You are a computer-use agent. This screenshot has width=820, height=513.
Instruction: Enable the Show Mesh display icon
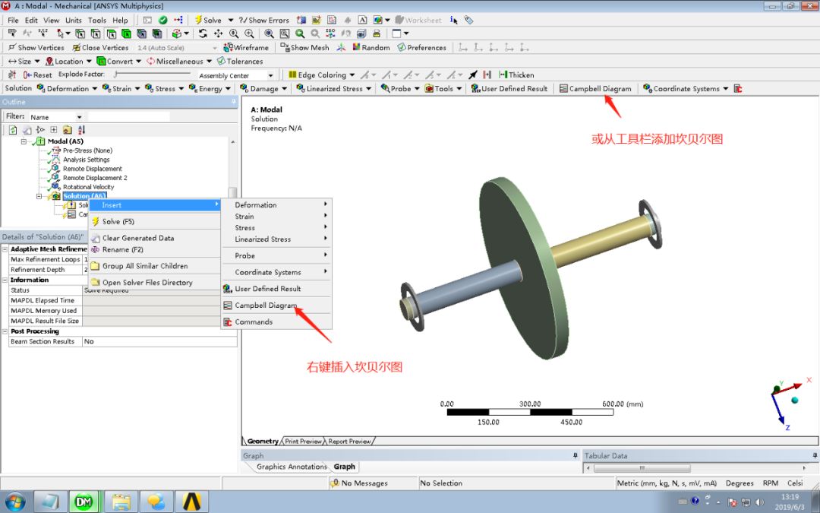tap(305, 47)
